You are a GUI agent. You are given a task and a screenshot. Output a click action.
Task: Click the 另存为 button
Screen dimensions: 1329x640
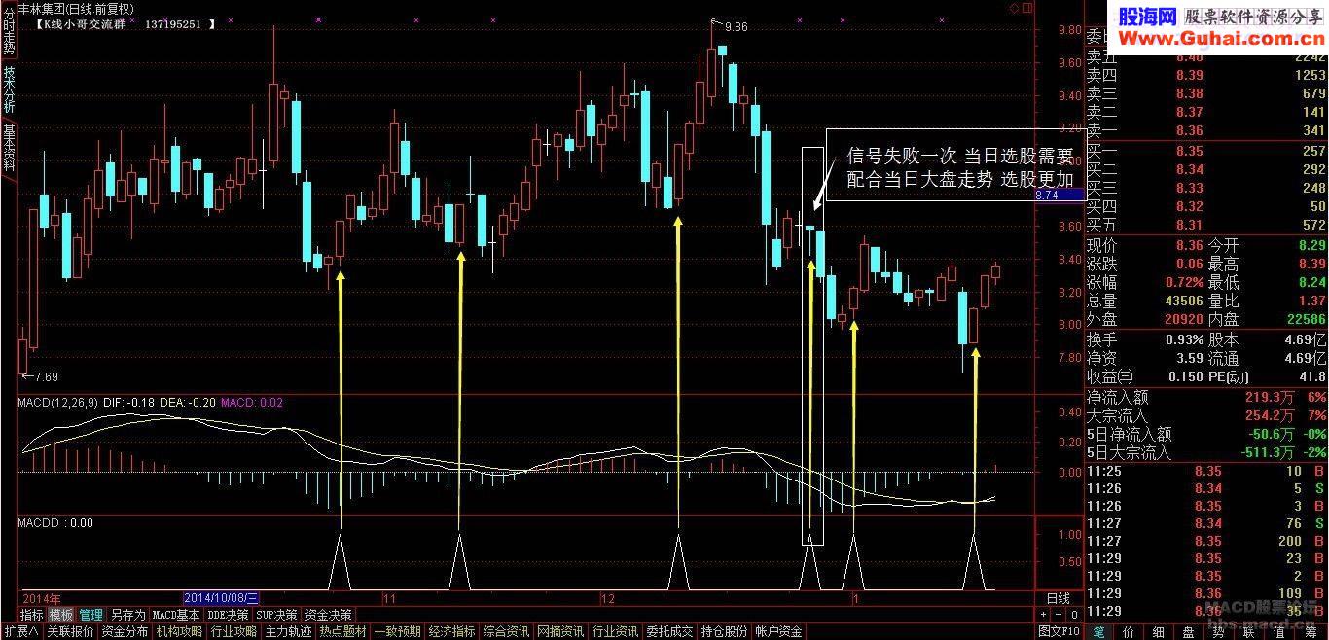point(127,615)
